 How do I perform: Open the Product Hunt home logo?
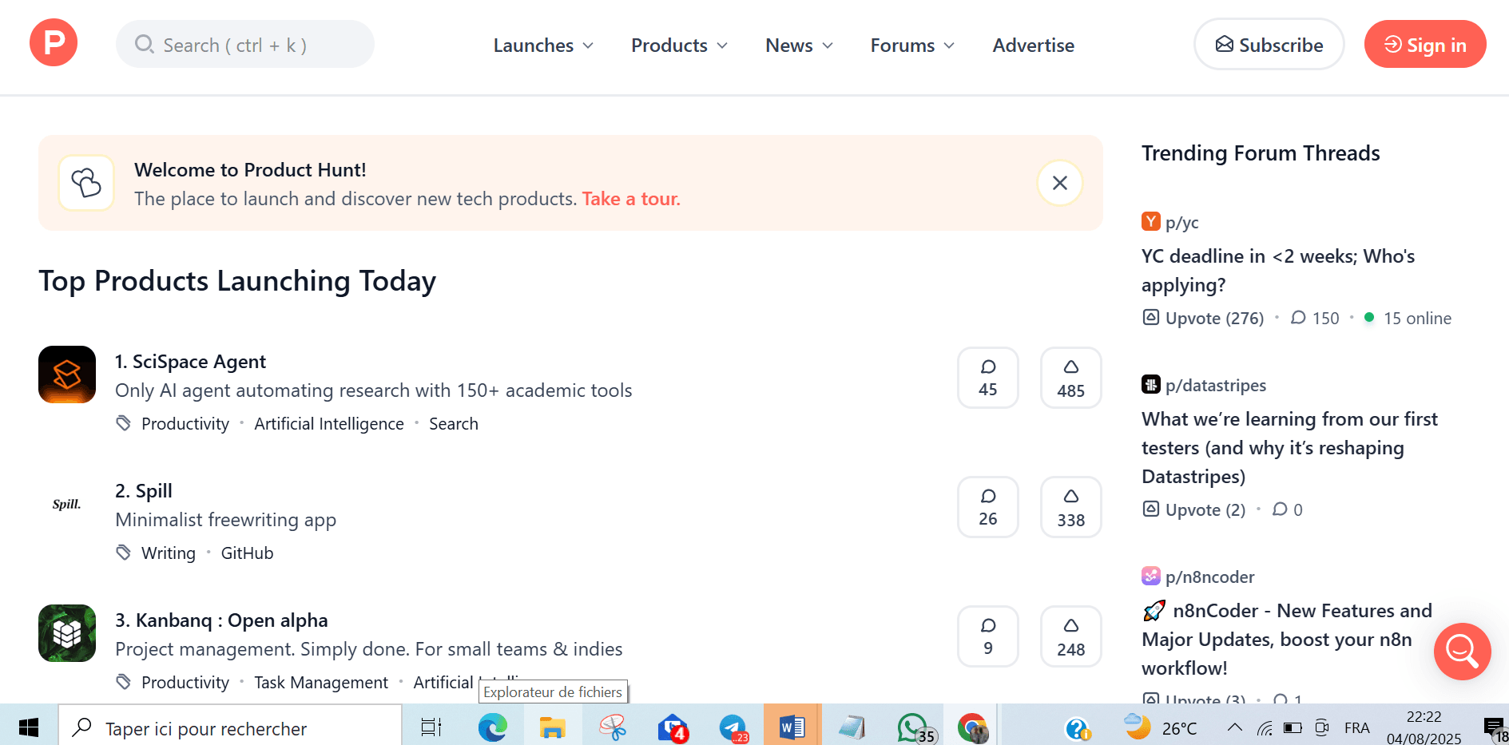tap(54, 43)
